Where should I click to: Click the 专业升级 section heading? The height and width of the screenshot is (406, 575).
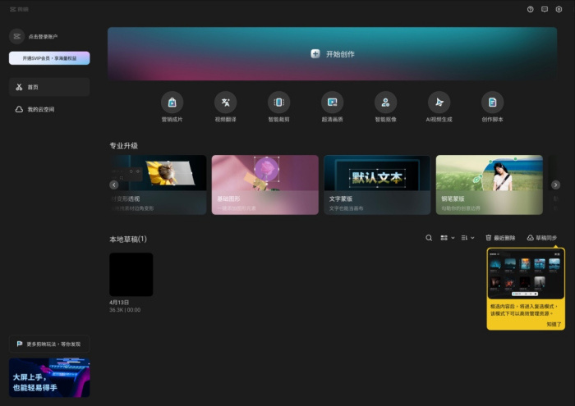[123, 146]
